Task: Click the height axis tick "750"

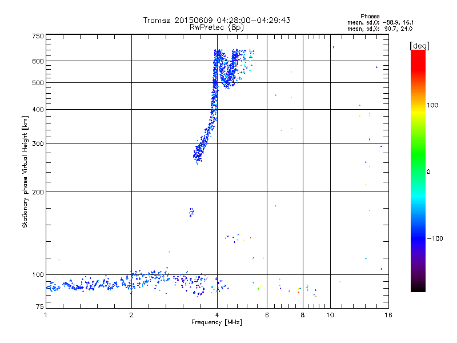Action: 38,36
